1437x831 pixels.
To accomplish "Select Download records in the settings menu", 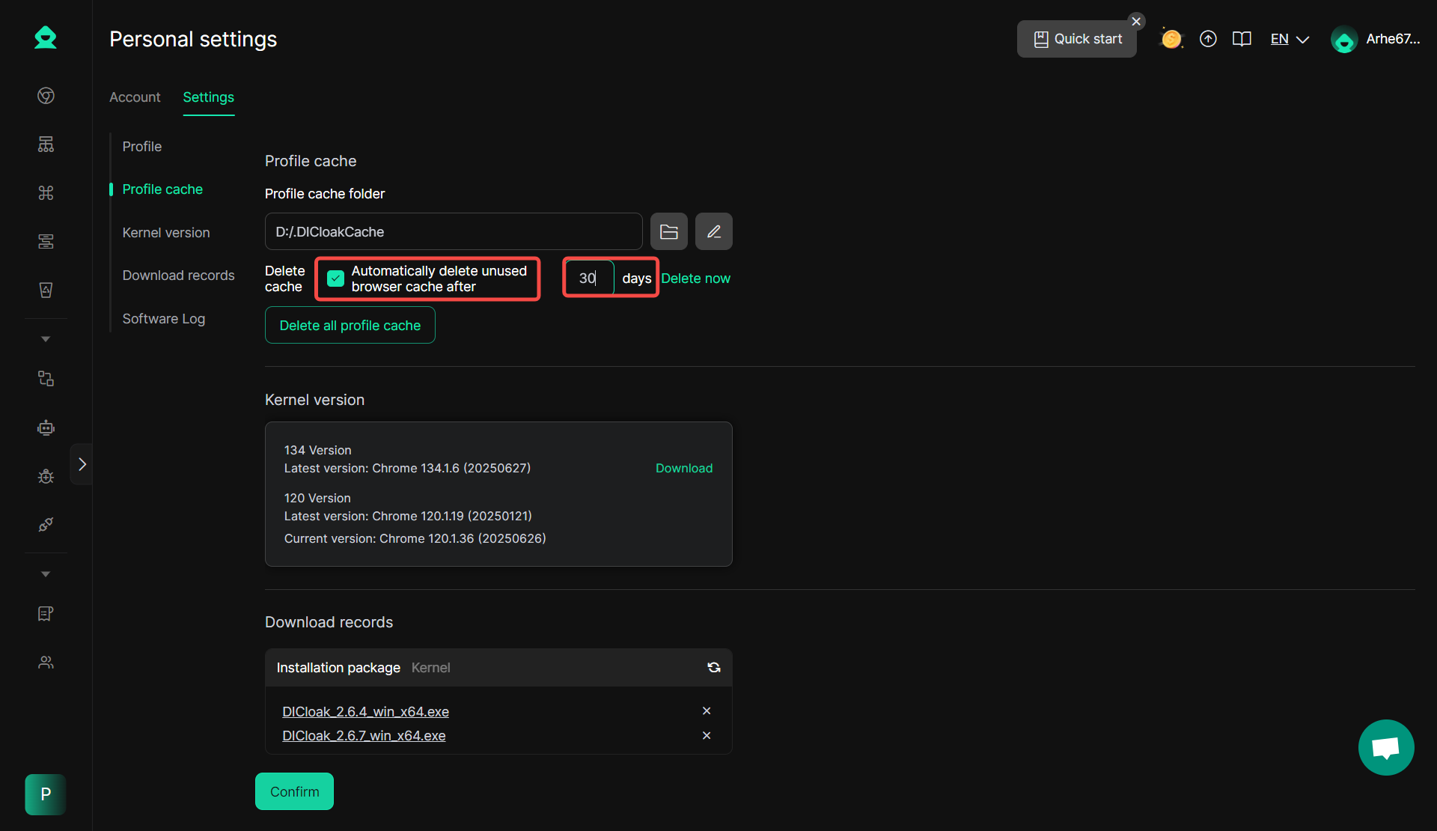I will click(178, 276).
